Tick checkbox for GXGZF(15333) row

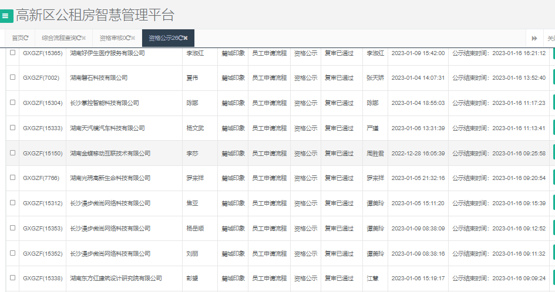[x=13, y=128]
